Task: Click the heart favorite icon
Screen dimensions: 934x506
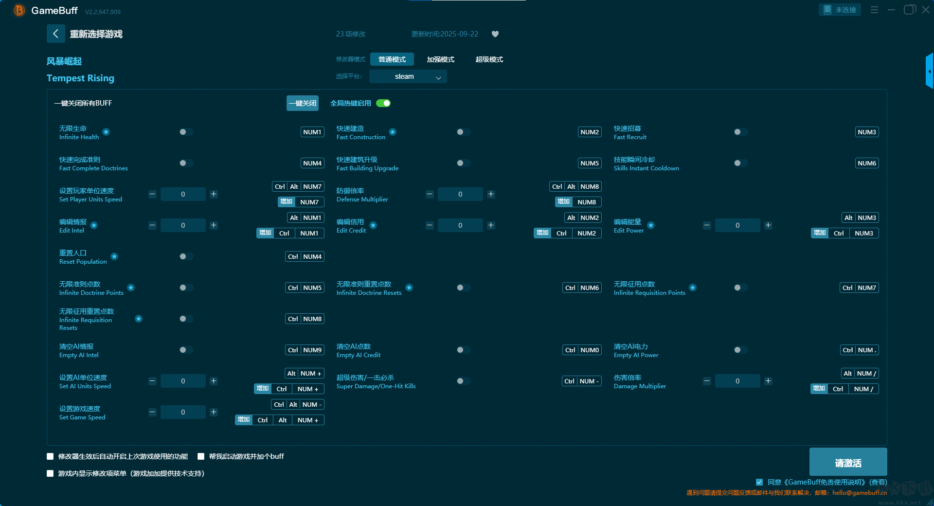Action: 495,34
